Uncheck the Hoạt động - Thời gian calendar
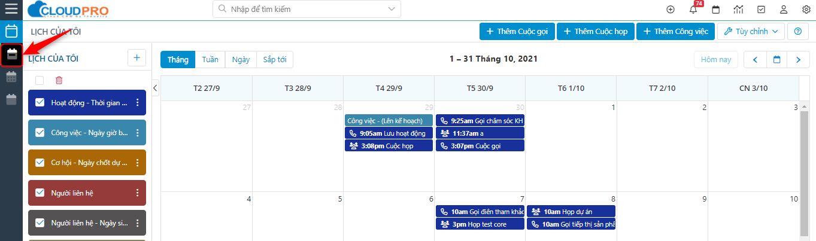The height and width of the screenshot is (241, 816). click(40, 103)
